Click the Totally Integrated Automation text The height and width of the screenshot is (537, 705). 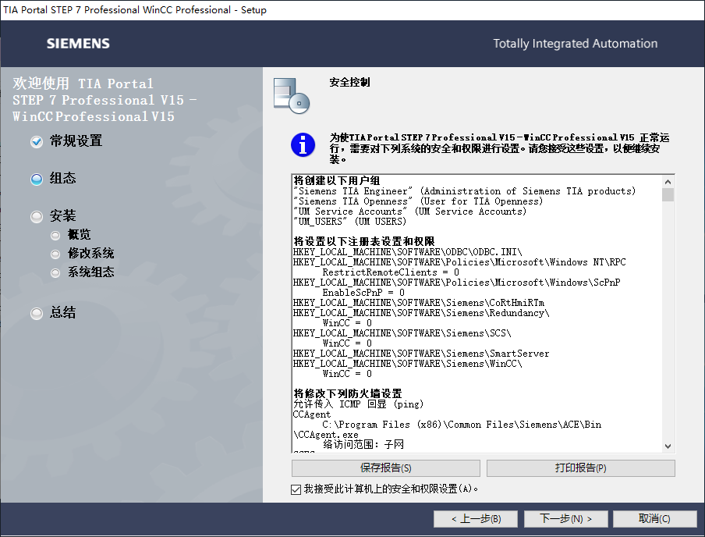(x=575, y=43)
